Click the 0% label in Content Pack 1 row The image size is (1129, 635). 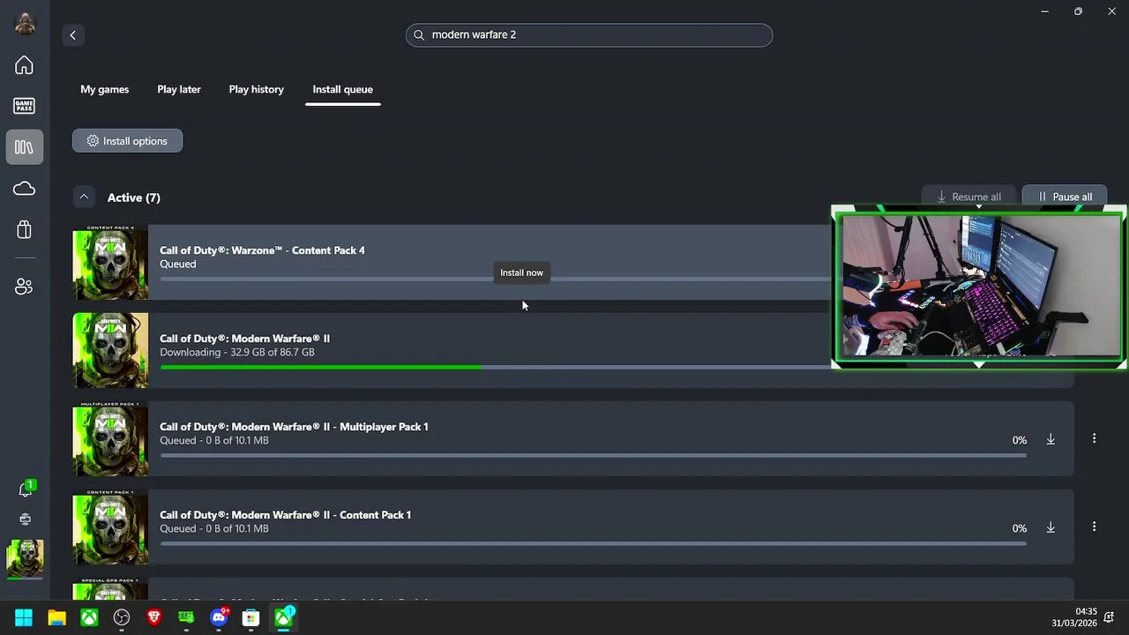click(x=1020, y=528)
